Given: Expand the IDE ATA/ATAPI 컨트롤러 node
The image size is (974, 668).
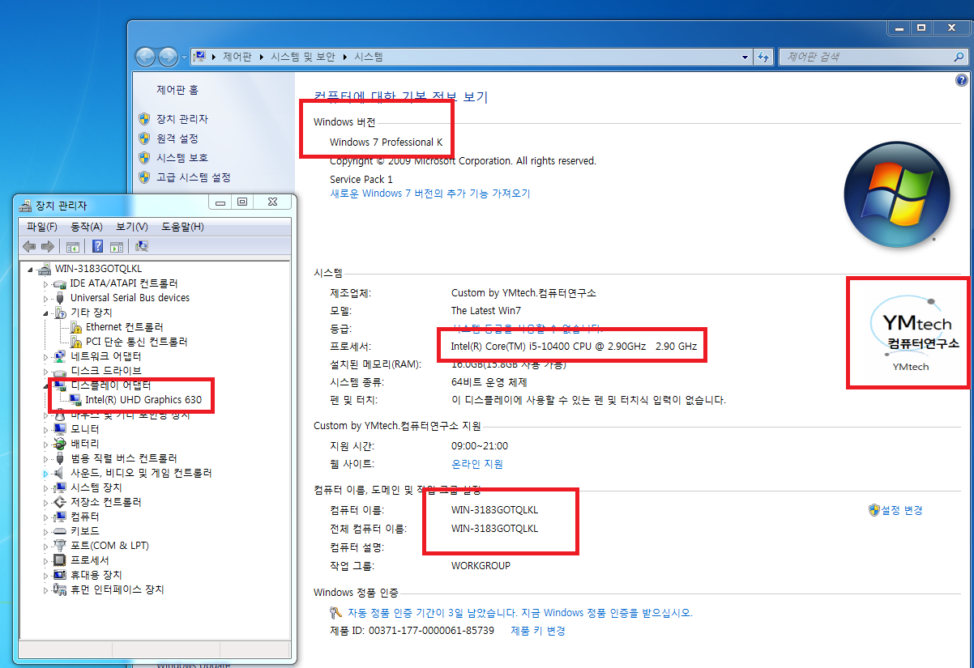Looking at the screenshot, I should [46, 283].
